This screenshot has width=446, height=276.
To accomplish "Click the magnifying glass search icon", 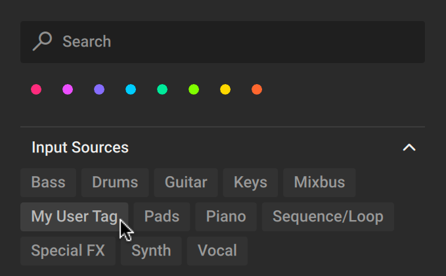I will [x=43, y=41].
